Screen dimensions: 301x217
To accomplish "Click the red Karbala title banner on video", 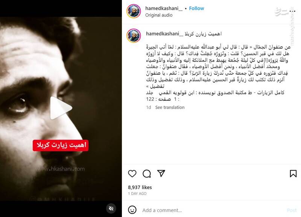I will 61,145.
